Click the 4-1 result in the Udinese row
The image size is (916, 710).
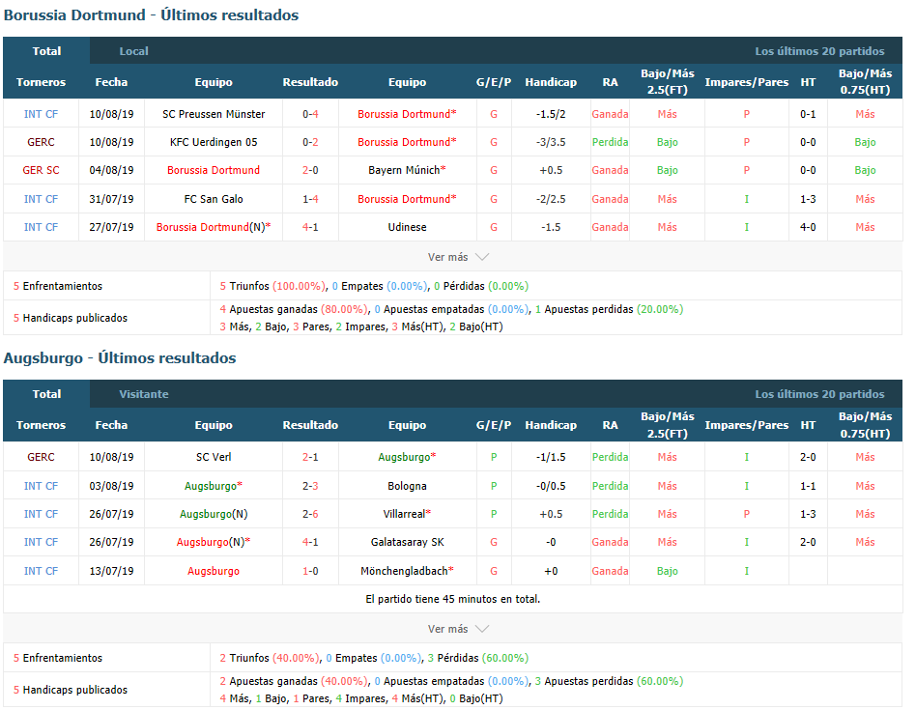[x=310, y=227]
